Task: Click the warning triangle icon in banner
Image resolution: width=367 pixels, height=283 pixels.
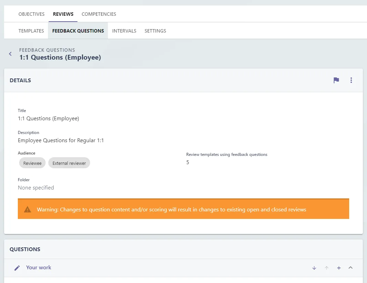Action: (27, 209)
